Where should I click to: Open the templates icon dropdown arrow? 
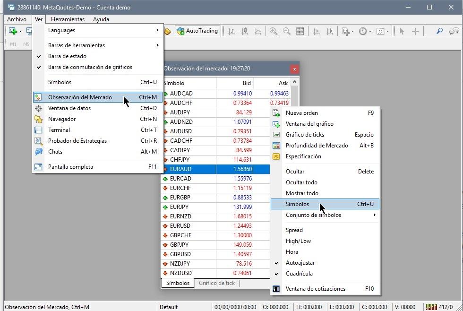coord(387,31)
